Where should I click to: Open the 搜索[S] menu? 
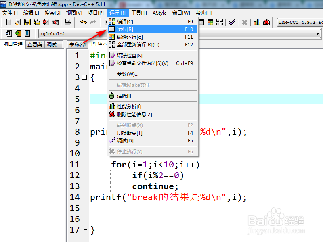click(x=52, y=13)
